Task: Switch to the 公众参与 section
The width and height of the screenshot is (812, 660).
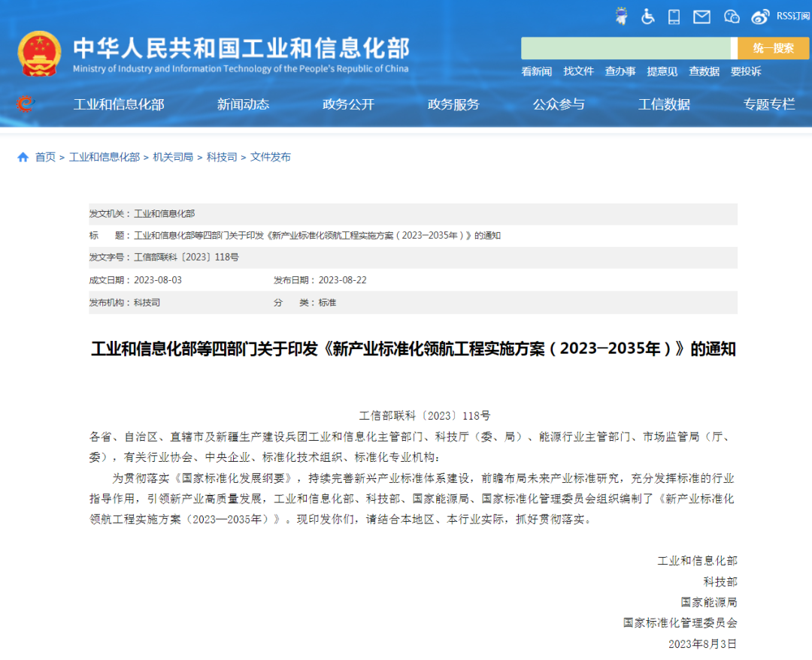Action: (558, 104)
